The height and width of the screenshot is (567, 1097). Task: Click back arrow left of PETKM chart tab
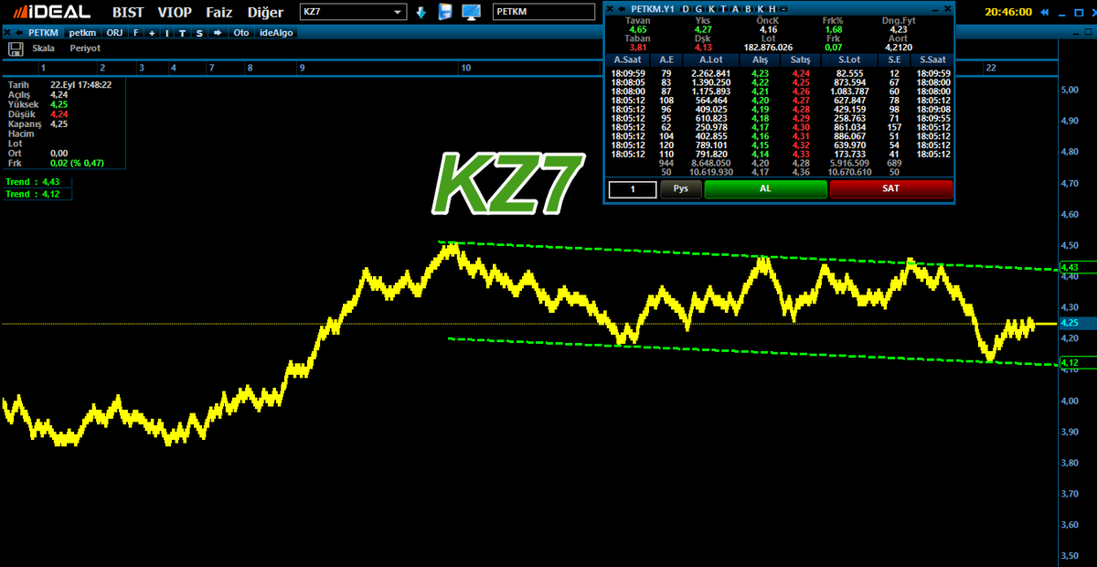click(20, 32)
